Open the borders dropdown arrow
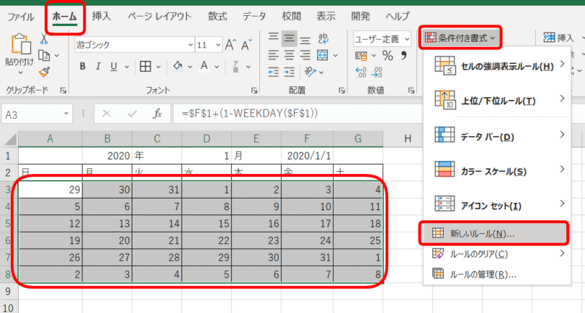Image resolution: width=585 pixels, height=313 pixels. 158,67
